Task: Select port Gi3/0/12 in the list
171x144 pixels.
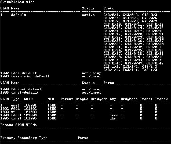Action: click(155, 25)
